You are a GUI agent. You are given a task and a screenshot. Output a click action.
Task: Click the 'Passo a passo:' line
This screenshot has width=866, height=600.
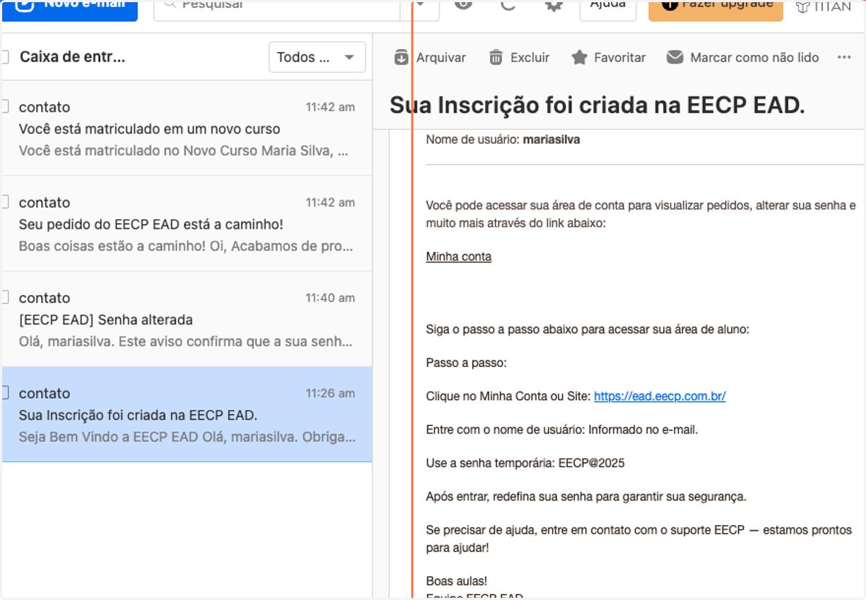[466, 363]
